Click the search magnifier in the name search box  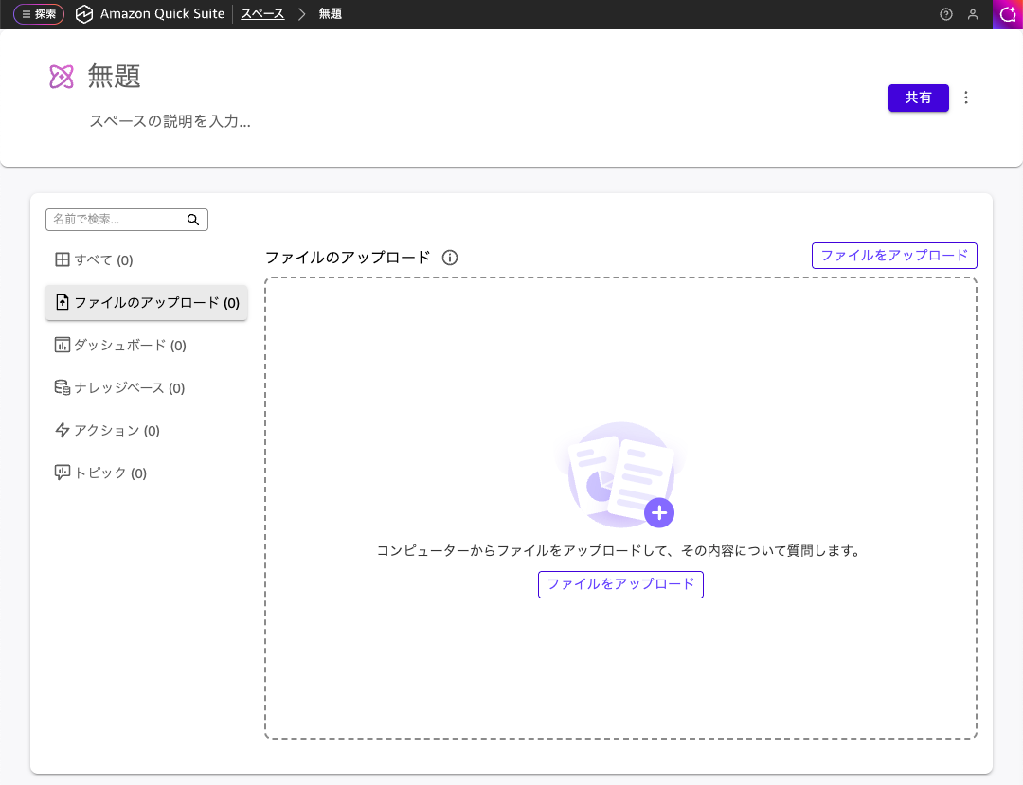click(x=193, y=219)
